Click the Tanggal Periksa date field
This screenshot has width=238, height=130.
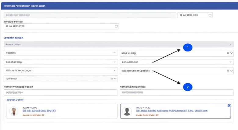[58, 26]
